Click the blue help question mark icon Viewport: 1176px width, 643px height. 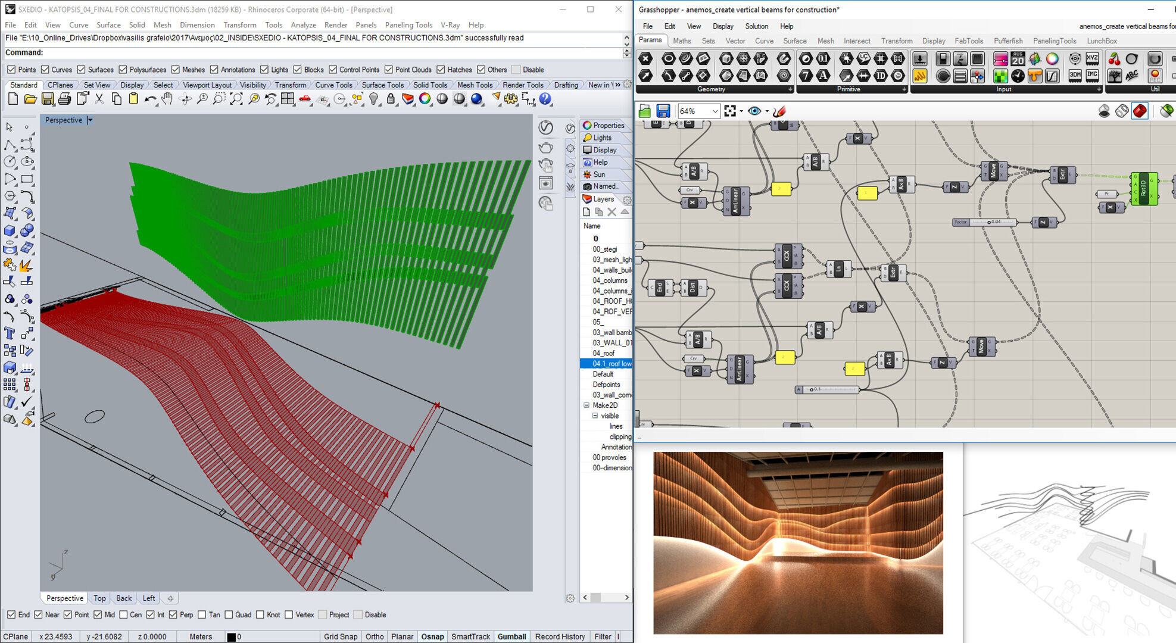pyautogui.click(x=545, y=99)
